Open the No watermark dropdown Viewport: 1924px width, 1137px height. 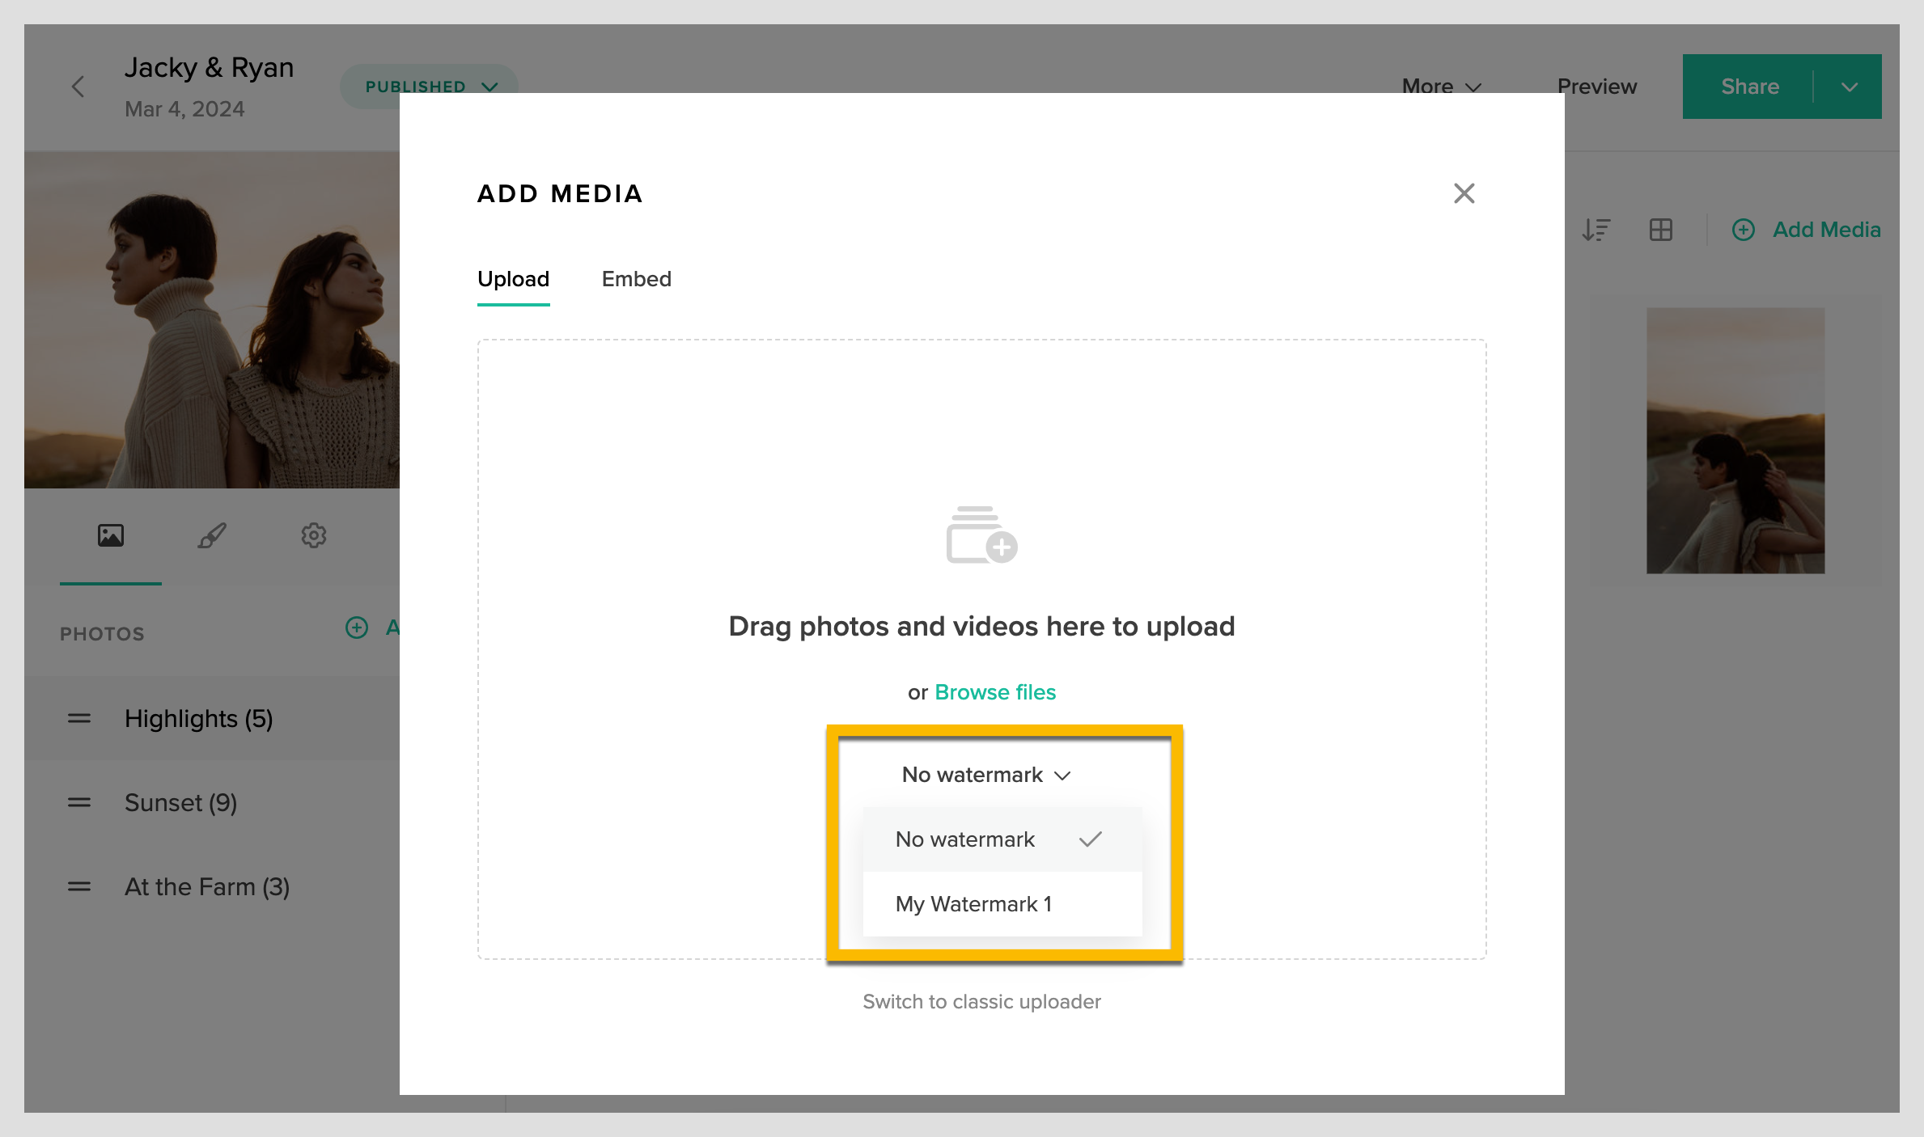coord(985,774)
